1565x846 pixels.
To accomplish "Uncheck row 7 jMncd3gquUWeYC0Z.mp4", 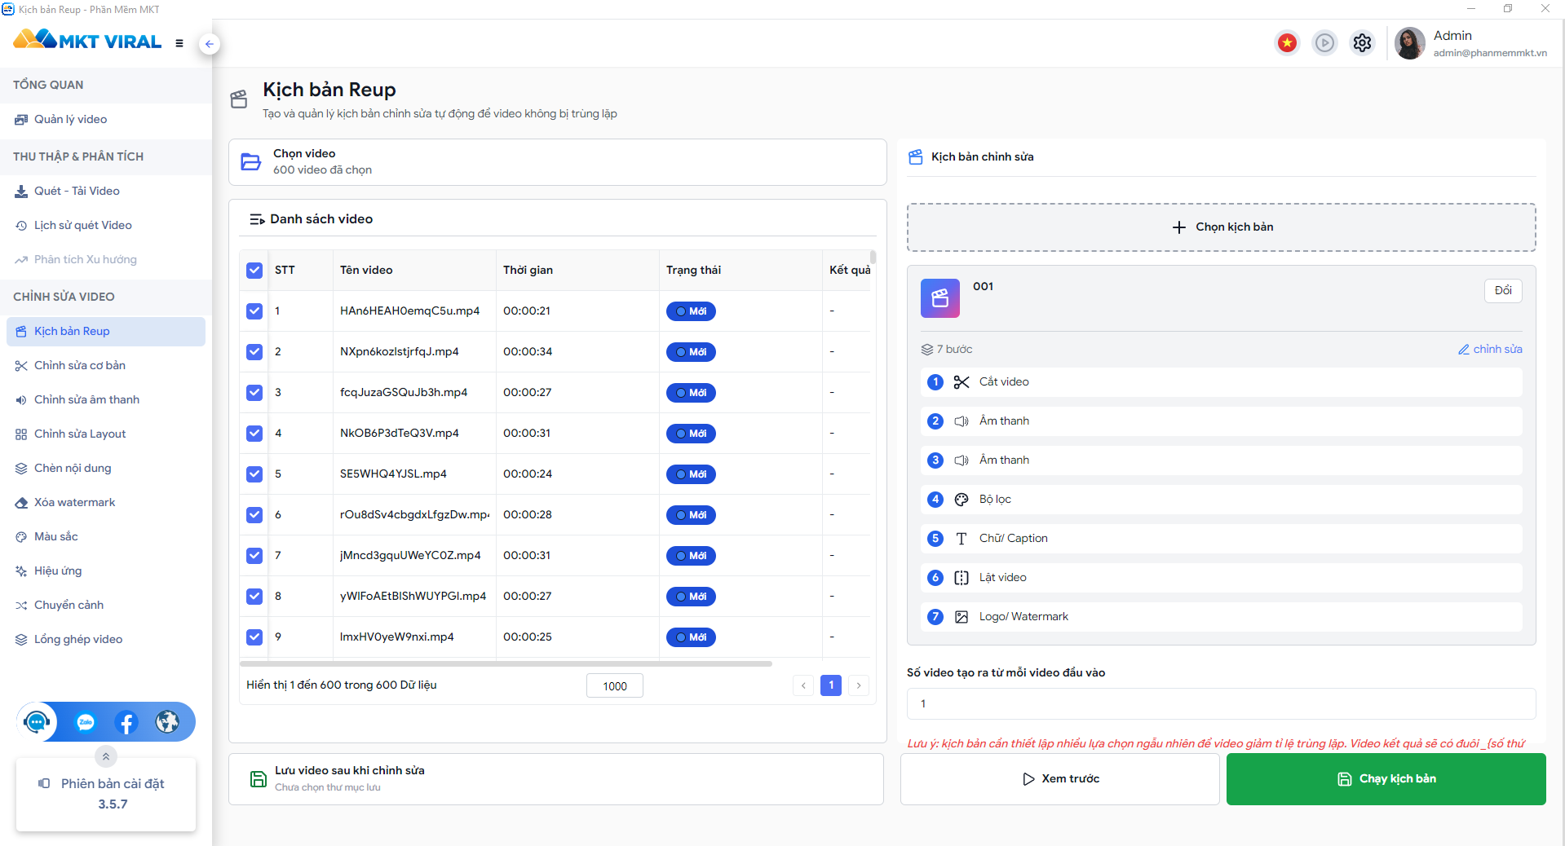I will pos(254,556).
